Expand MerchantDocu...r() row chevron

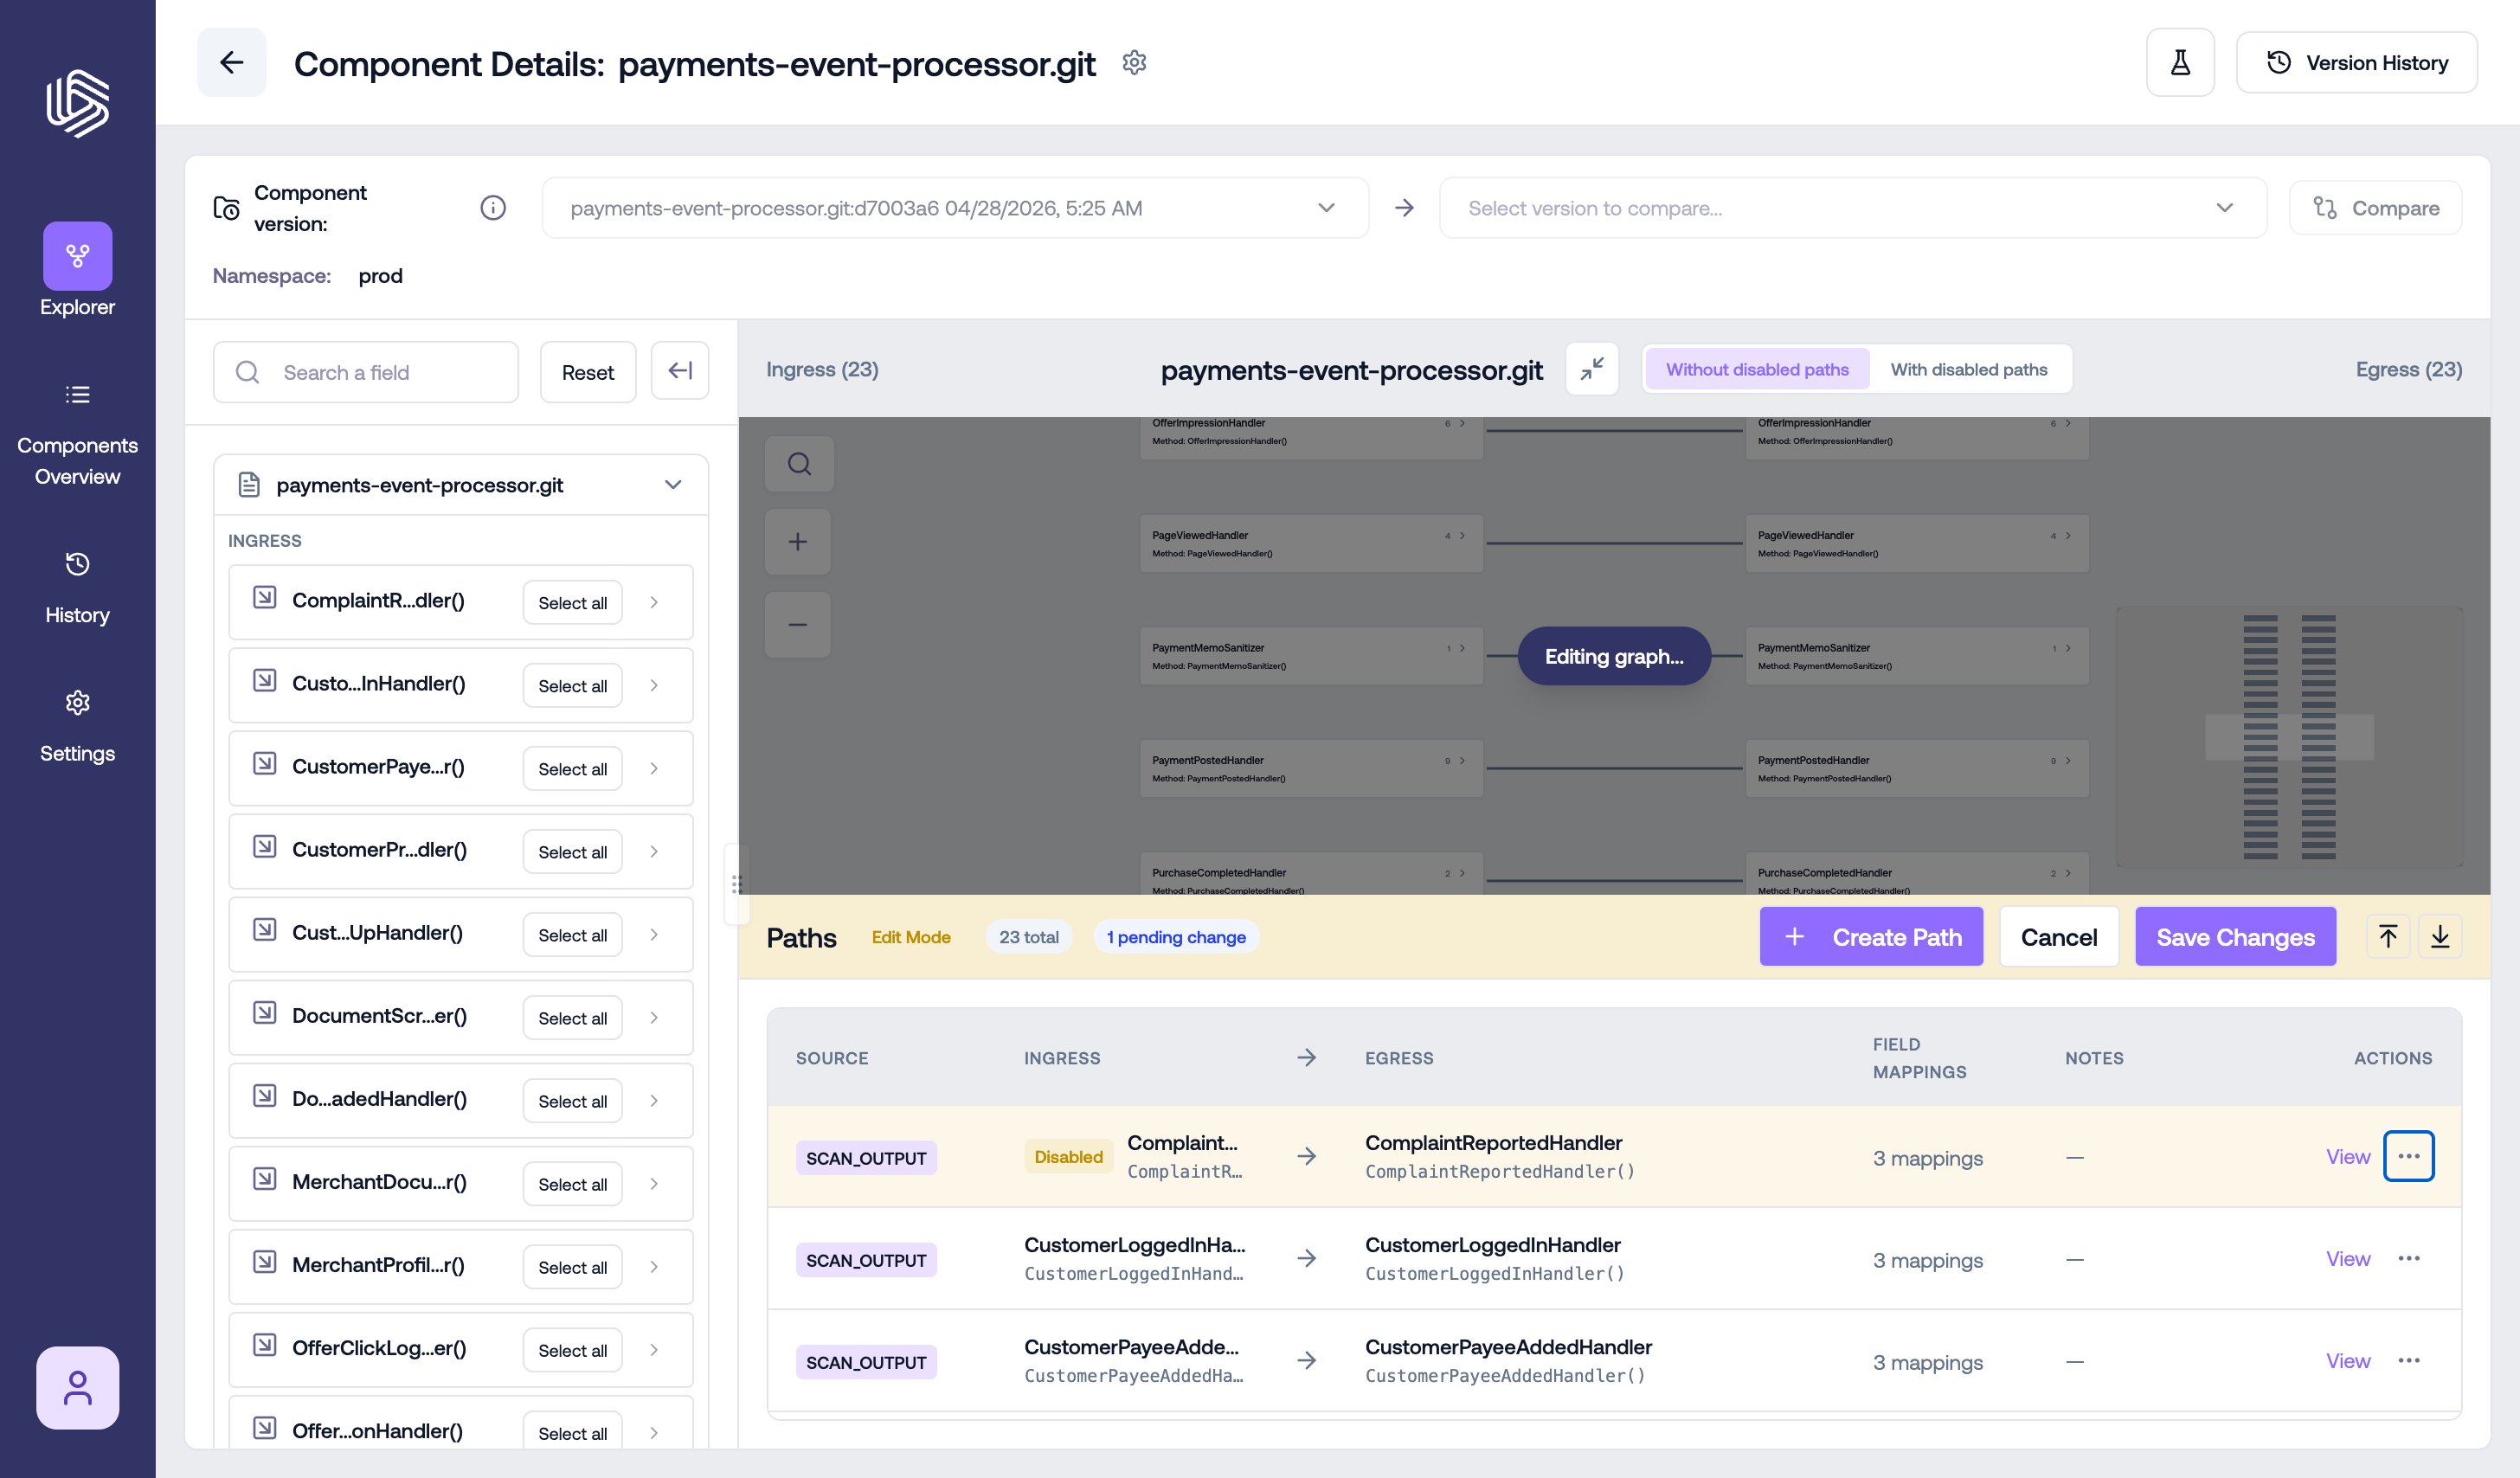point(654,1183)
